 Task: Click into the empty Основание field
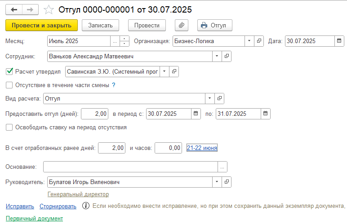point(130,167)
